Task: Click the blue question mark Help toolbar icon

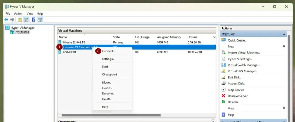Action: (x=34, y=20)
